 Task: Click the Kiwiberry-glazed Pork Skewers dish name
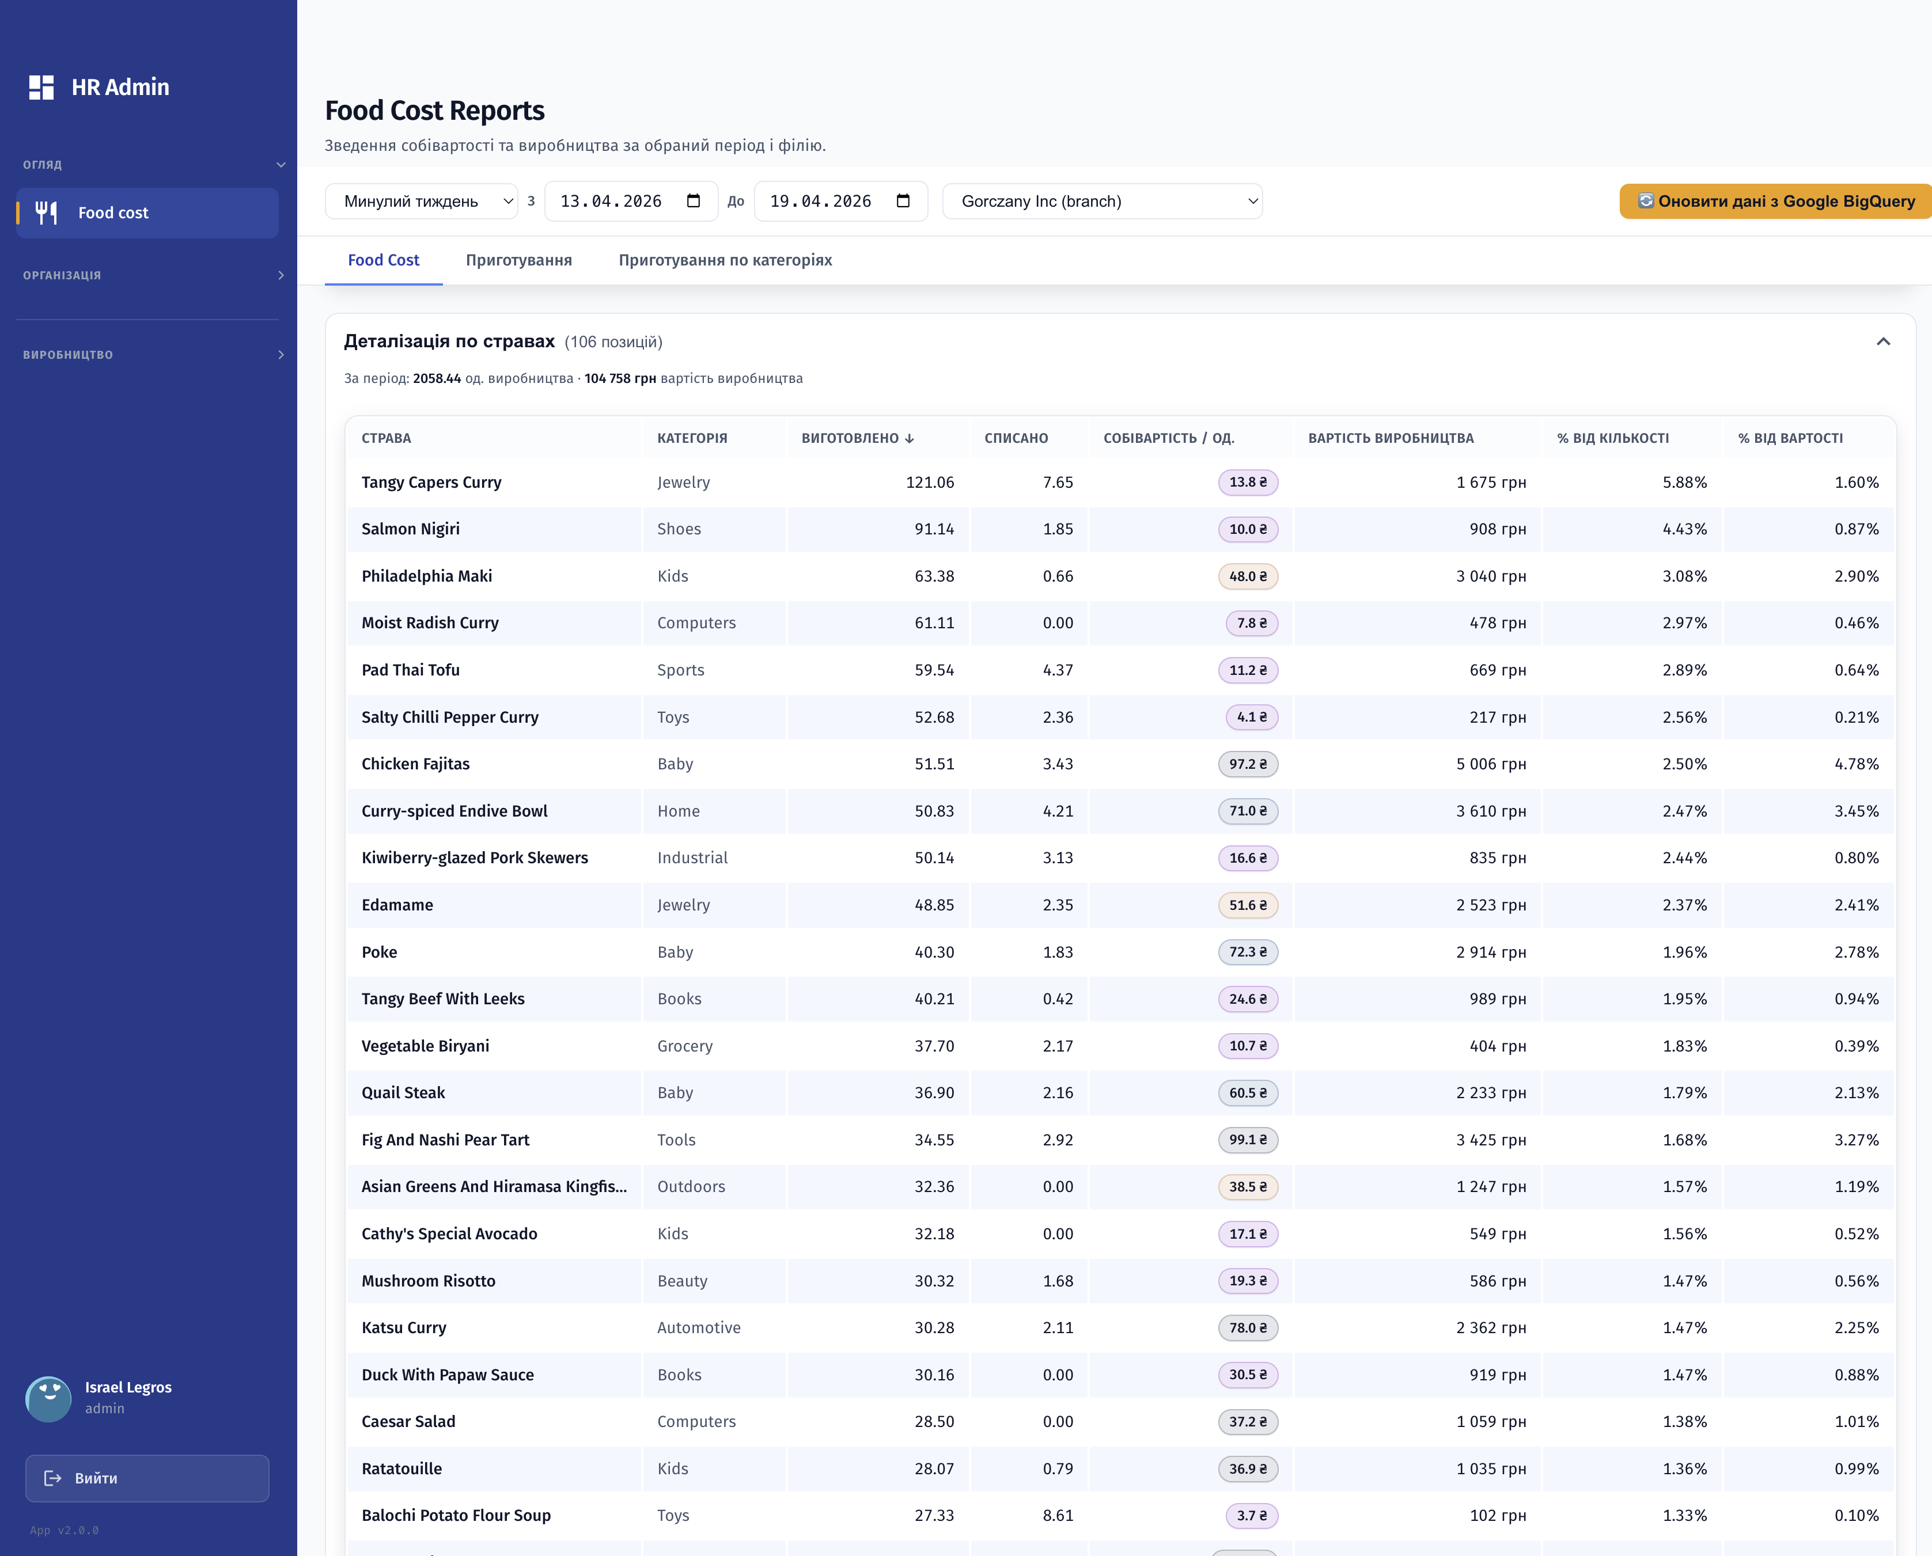click(475, 858)
